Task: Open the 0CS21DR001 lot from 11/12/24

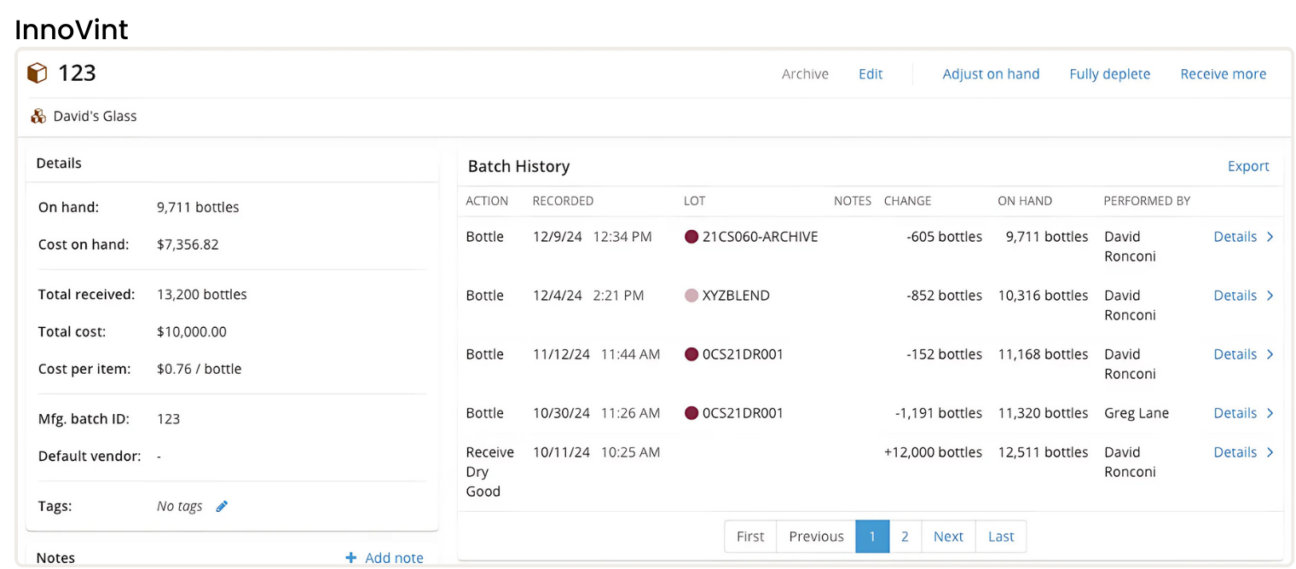Action: tap(742, 354)
